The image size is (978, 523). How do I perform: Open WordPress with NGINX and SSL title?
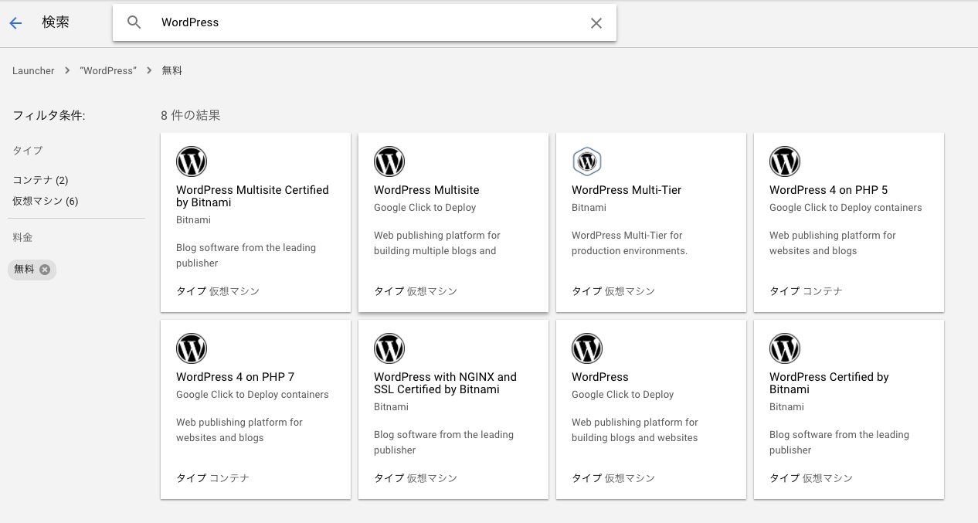(x=445, y=383)
